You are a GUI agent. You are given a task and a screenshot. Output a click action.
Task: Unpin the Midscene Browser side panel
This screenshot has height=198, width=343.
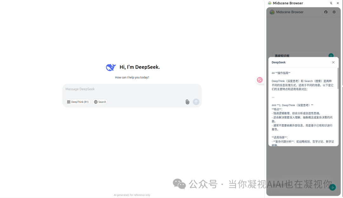coord(331,3)
